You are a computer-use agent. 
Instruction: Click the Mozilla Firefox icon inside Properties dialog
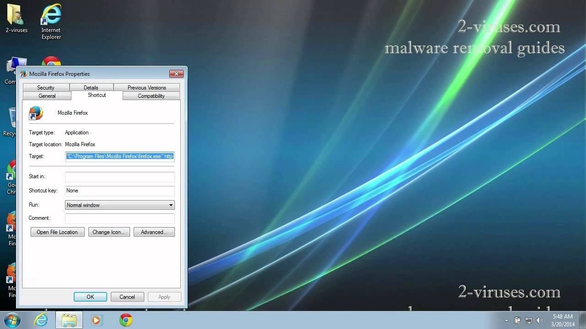[36, 113]
